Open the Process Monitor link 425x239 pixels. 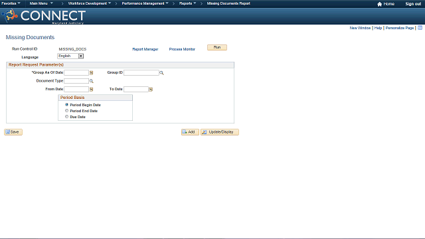point(182,49)
